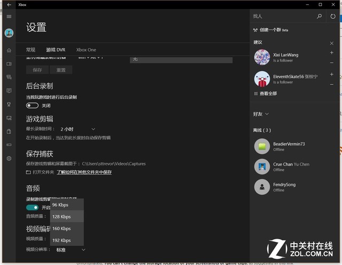Select 160 Kbps audio quality
The height and width of the screenshot is (265, 342).
coord(67,228)
